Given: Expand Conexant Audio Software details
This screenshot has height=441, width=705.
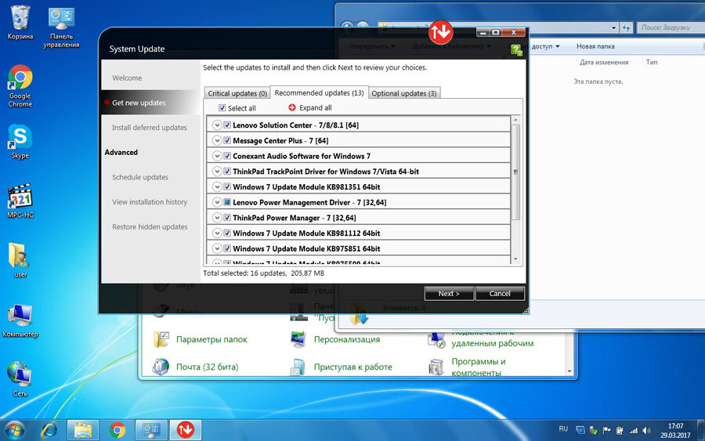Looking at the screenshot, I should (217, 156).
